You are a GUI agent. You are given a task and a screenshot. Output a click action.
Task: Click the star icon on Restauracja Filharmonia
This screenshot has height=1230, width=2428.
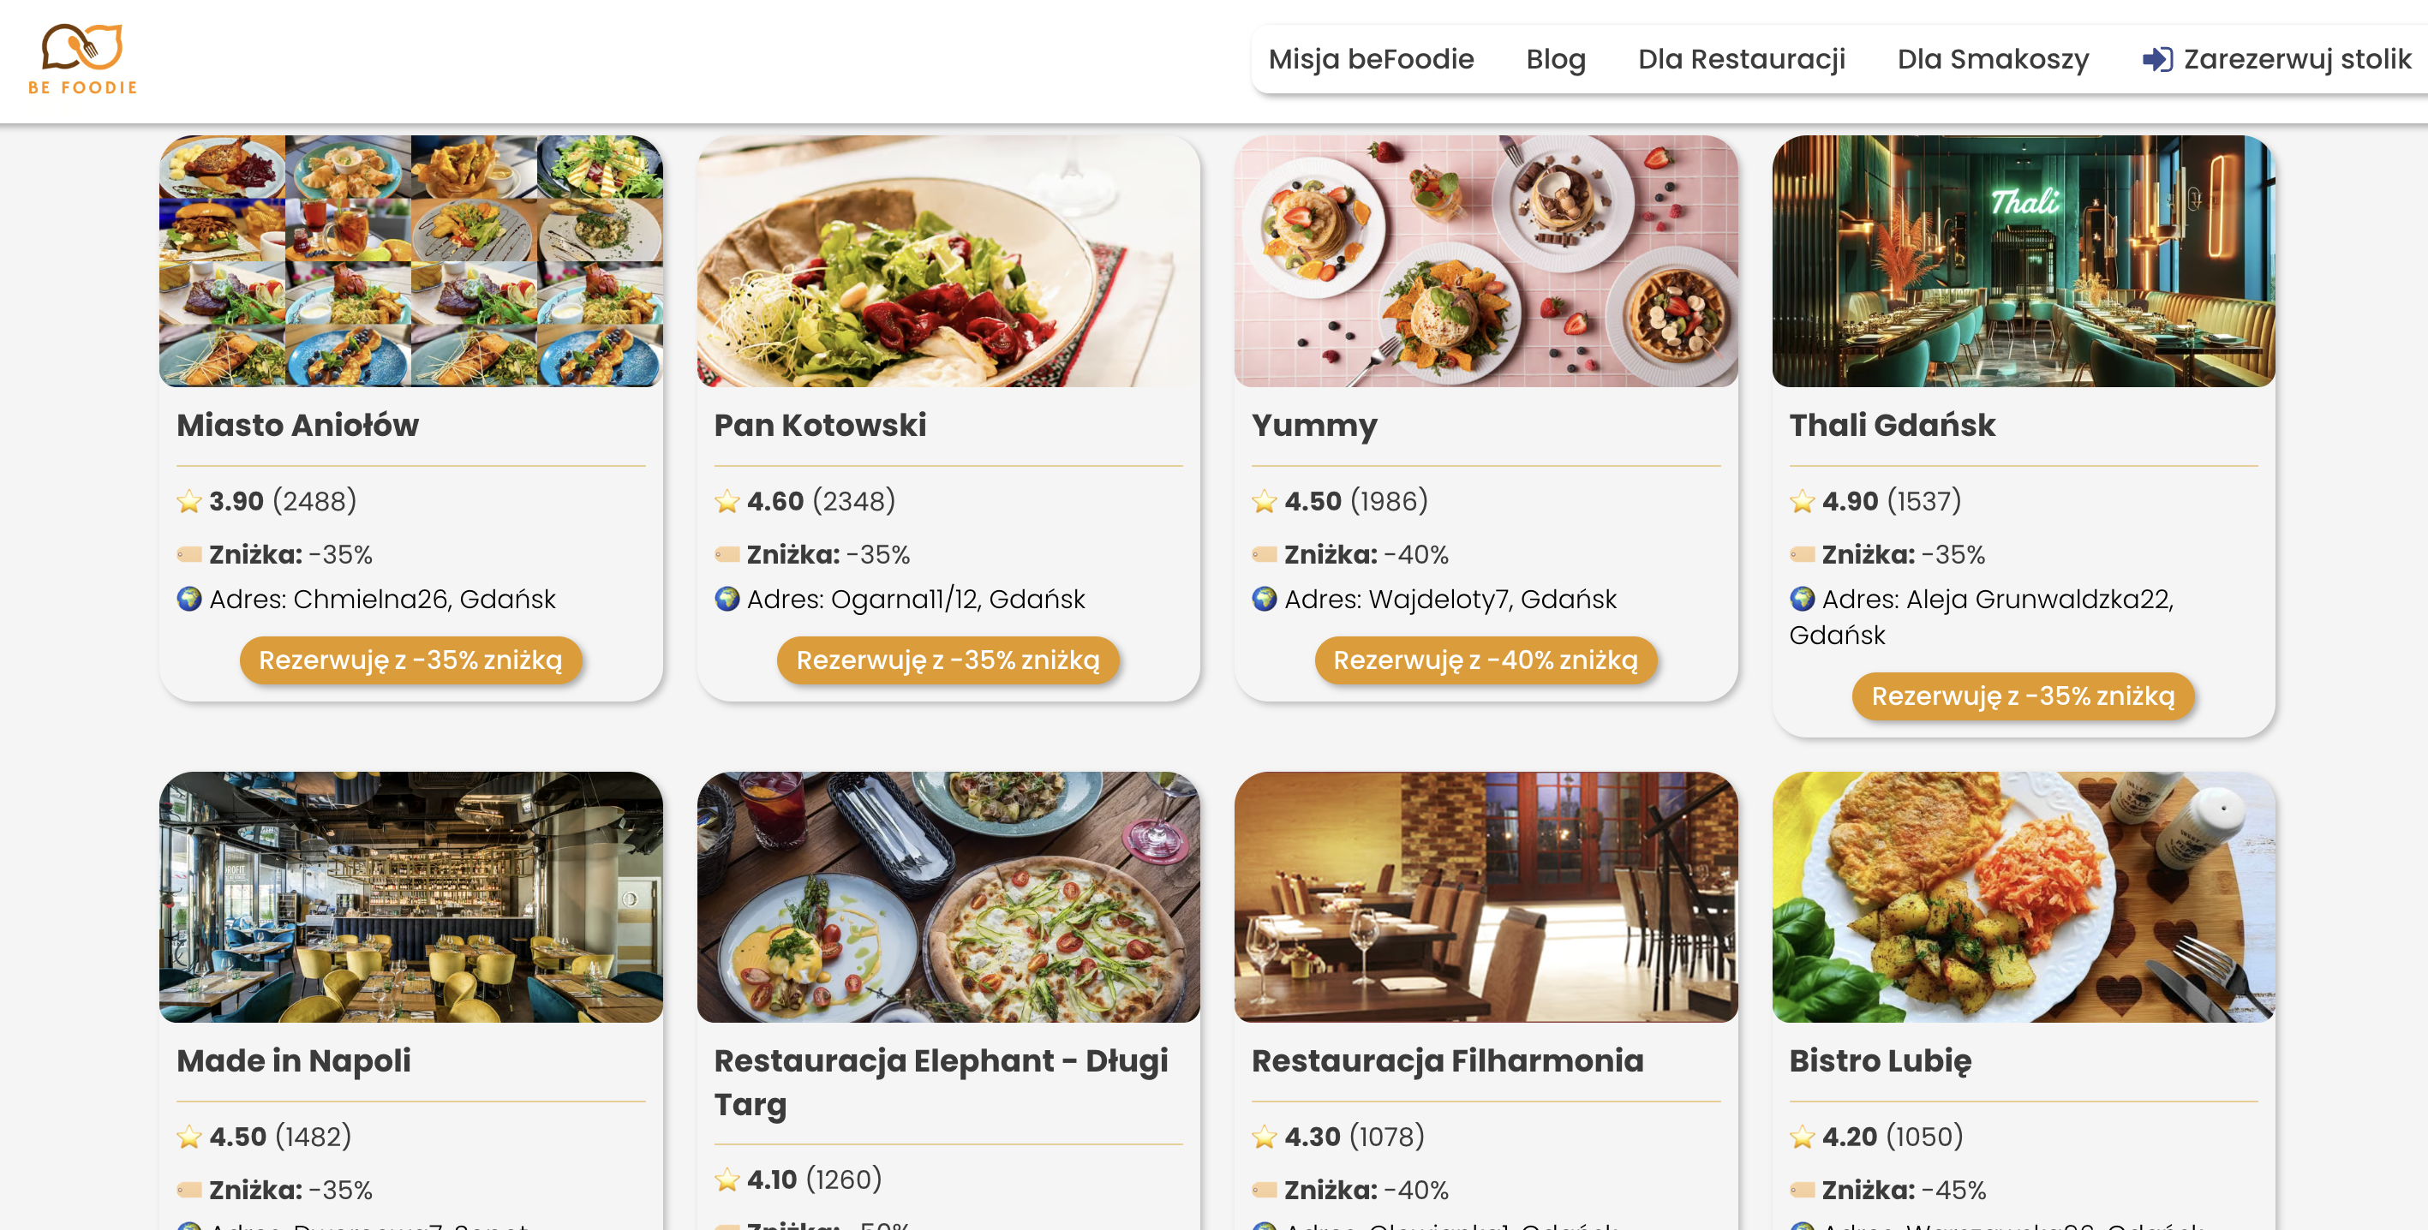(x=1264, y=1137)
